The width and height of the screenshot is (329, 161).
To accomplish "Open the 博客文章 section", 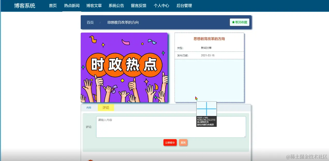I will pos(94,6).
